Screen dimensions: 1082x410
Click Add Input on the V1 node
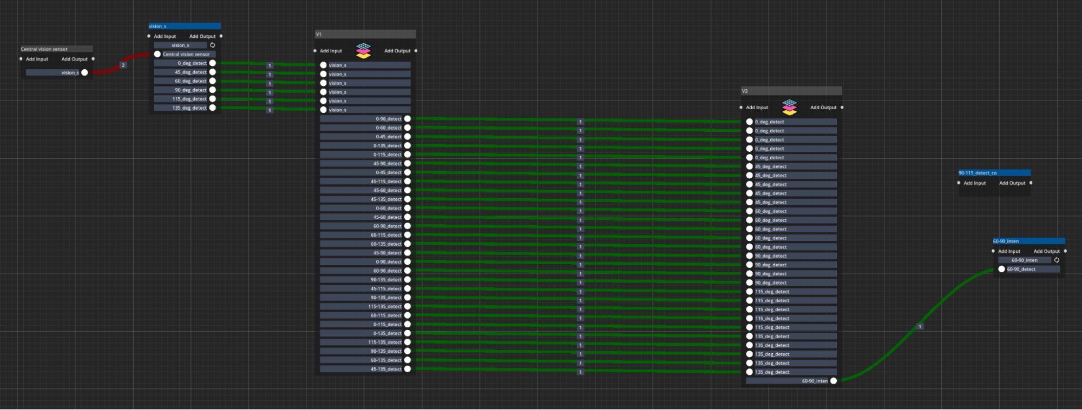(330, 51)
